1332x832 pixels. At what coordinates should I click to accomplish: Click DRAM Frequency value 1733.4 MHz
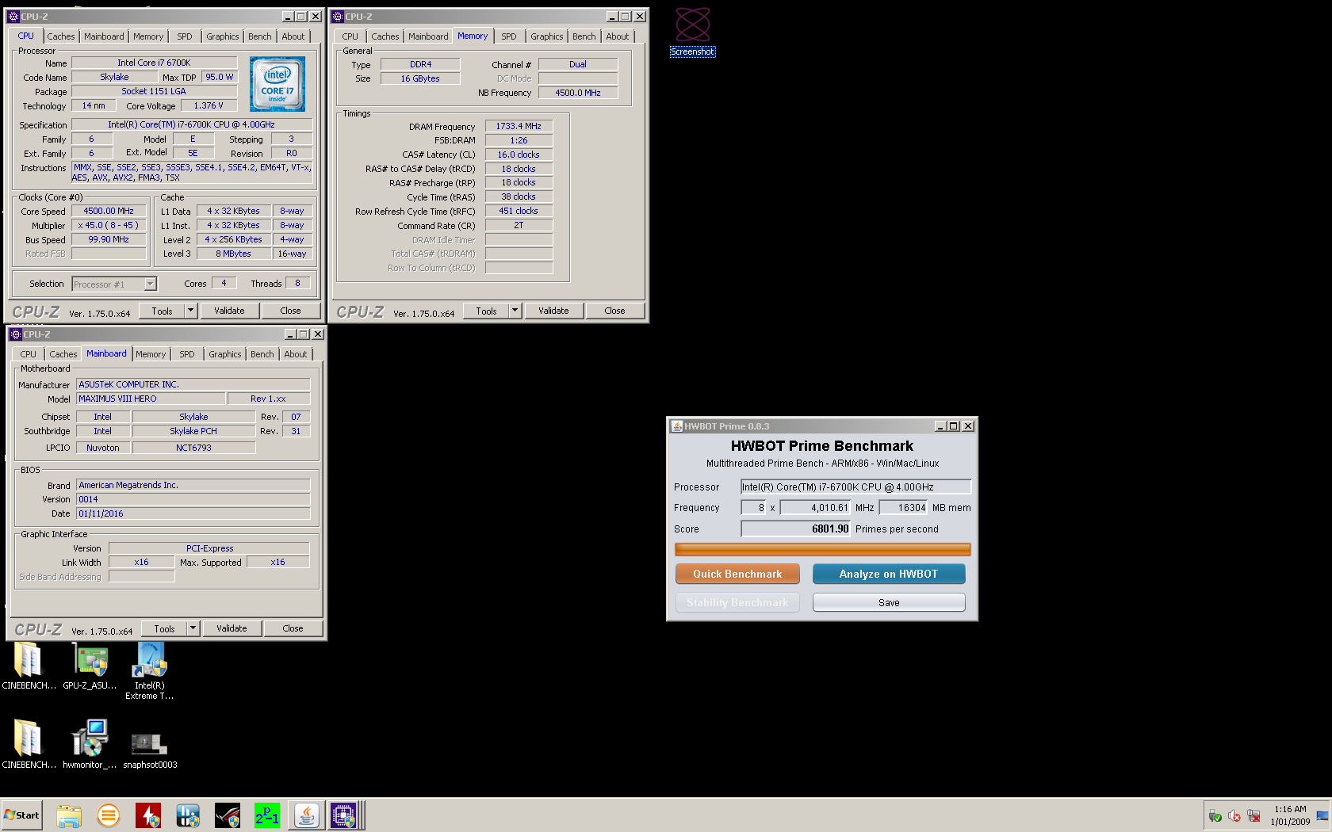coord(519,127)
